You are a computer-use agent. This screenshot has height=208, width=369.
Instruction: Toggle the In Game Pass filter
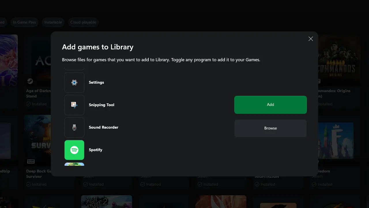(x=24, y=22)
